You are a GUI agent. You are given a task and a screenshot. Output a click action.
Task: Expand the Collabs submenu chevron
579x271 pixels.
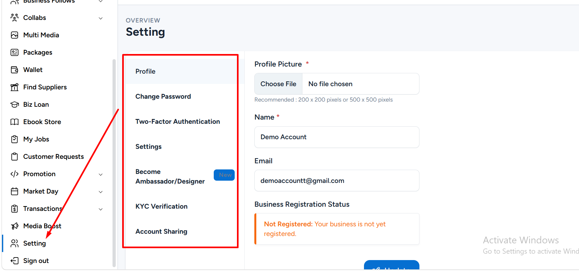[101, 18]
